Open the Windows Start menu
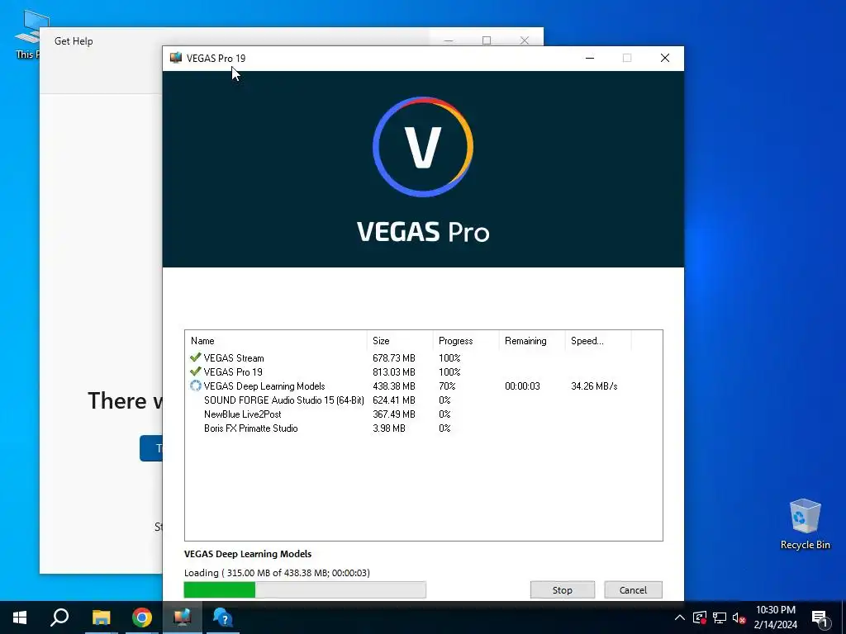 coord(20,617)
